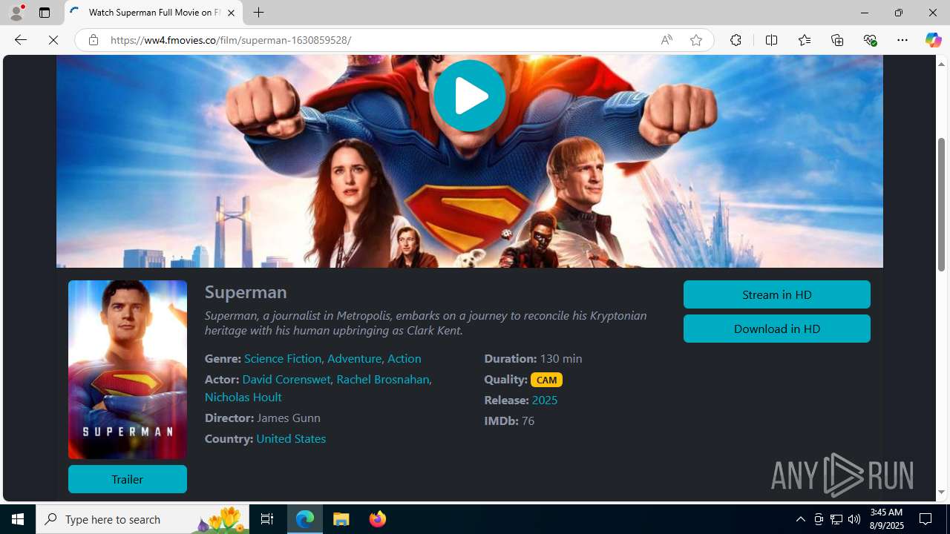Stop loading the page
This screenshot has height=534, width=950.
53,40
